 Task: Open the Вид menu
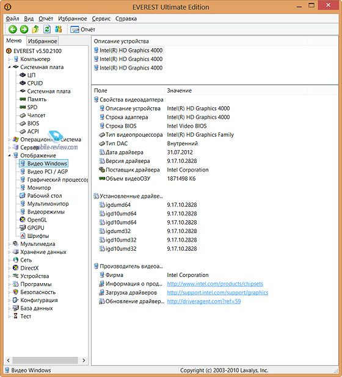click(x=29, y=18)
